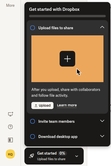Expand the Download desktop app section
The height and width of the screenshot is (166, 111).
point(102,136)
